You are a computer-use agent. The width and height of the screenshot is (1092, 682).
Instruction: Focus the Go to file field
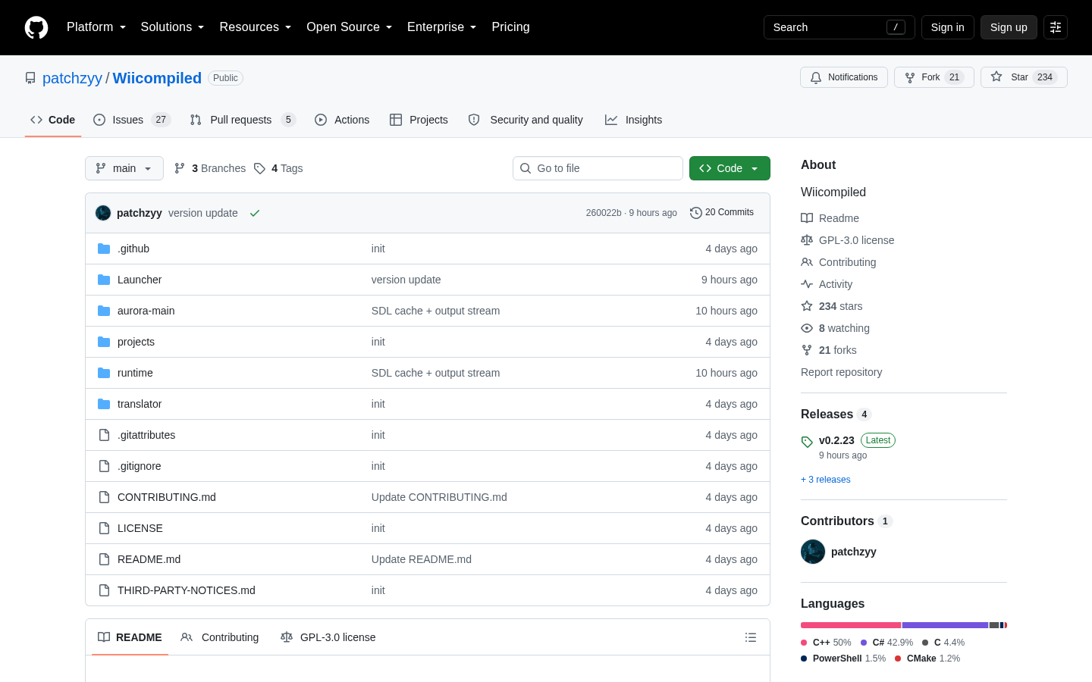click(598, 168)
